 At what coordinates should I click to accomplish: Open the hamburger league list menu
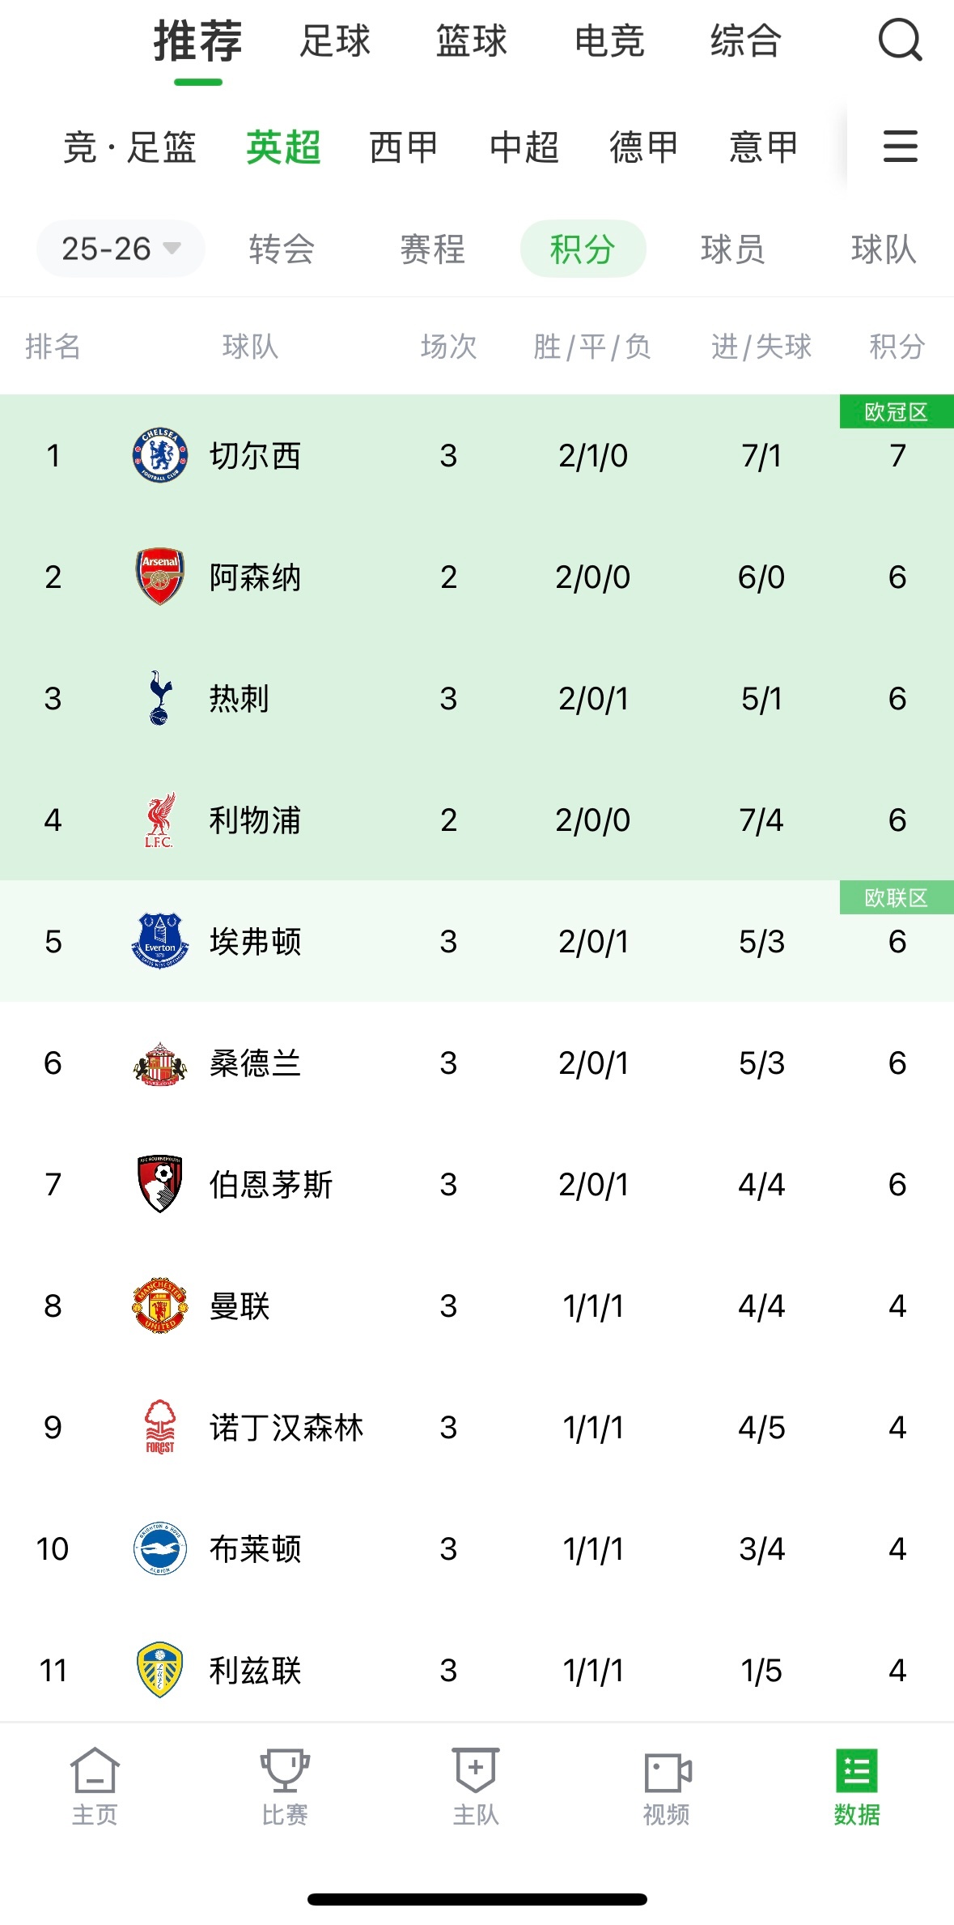click(900, 147)
